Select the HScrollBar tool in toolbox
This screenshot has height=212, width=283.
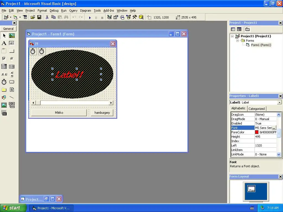click(x=4, y=74)
